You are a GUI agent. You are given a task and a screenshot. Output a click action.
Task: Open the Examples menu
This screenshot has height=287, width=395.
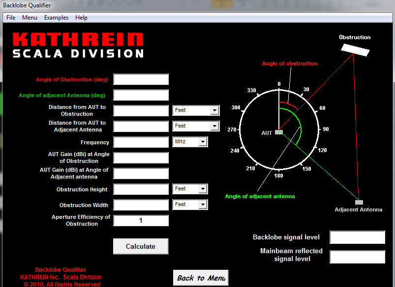tap(56, 17)
